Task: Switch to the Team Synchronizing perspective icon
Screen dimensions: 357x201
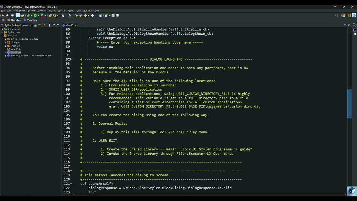Action: point(350,15)
